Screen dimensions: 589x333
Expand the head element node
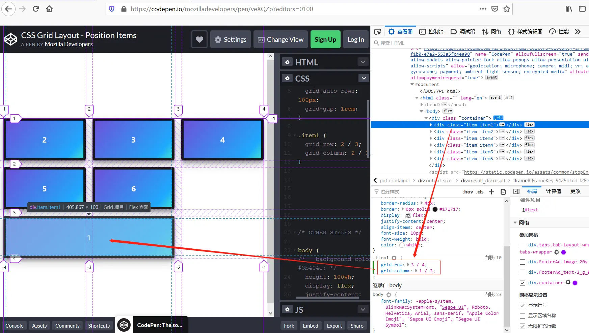[x=422, y=104]
